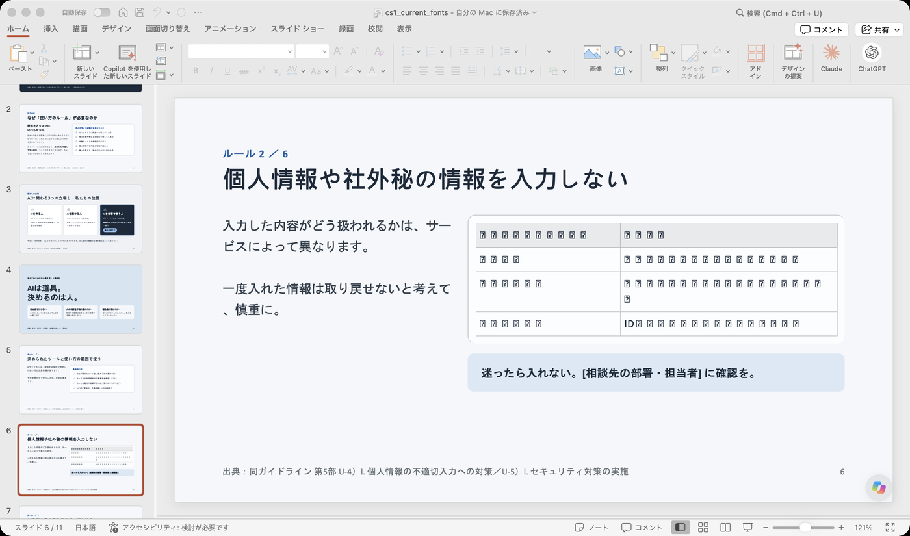This screenshot has height=536, width=910.
Task: Click the Cut scissors icon
Action: point(44,48)
